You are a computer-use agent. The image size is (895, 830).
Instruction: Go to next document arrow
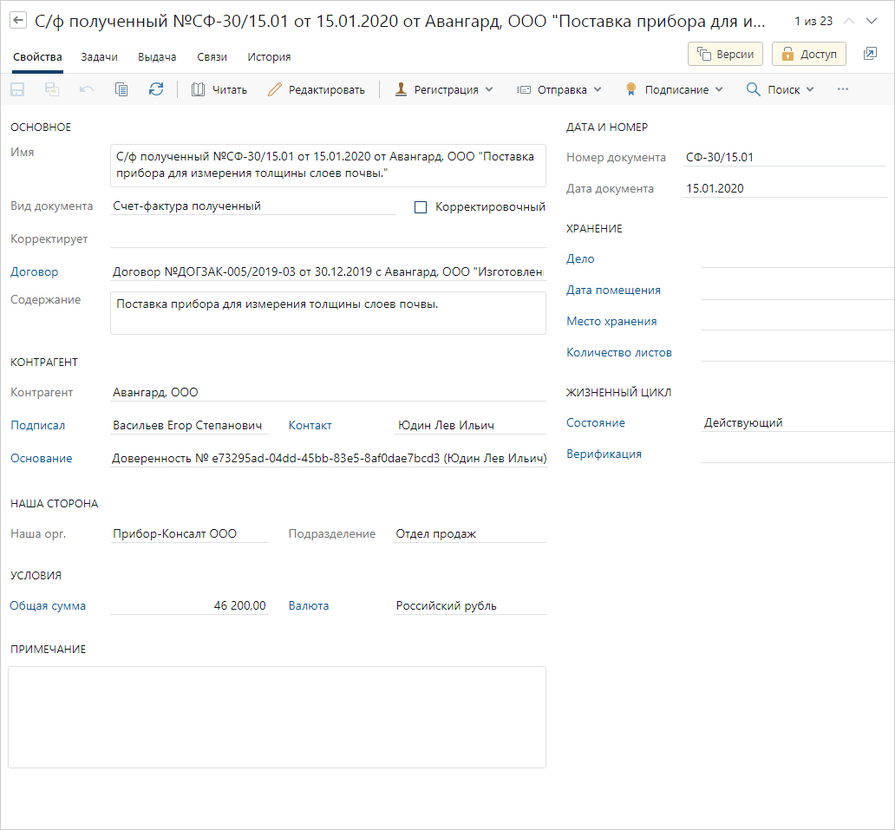(x=872, y=21)
